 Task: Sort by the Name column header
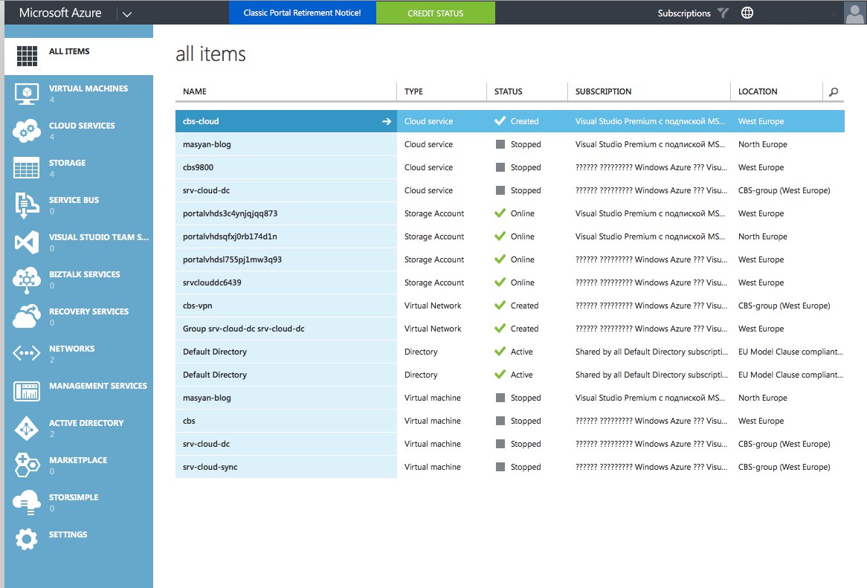(x=195, y=91)
